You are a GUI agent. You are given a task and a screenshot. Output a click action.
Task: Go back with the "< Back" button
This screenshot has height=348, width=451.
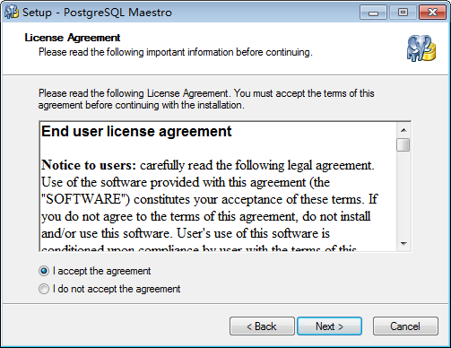point(262,326)
